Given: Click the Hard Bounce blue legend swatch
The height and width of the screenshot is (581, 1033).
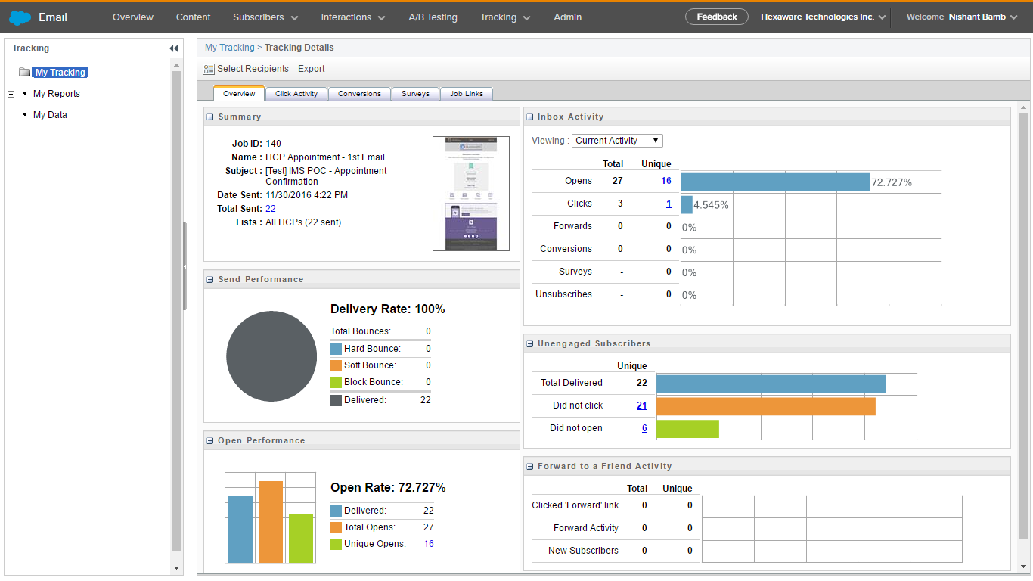Looking at the screenshot, I should pos(337,349).
